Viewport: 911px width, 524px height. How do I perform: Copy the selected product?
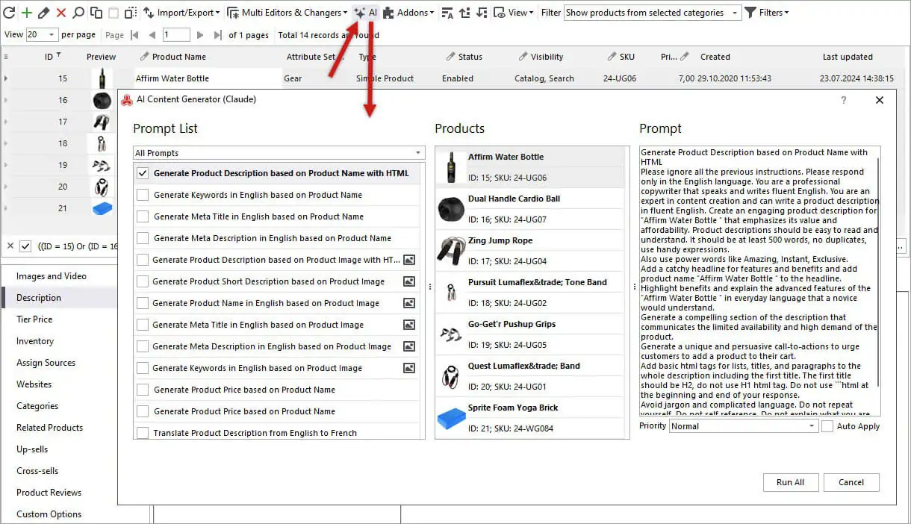pyautogui.click(x=96, y=13)
